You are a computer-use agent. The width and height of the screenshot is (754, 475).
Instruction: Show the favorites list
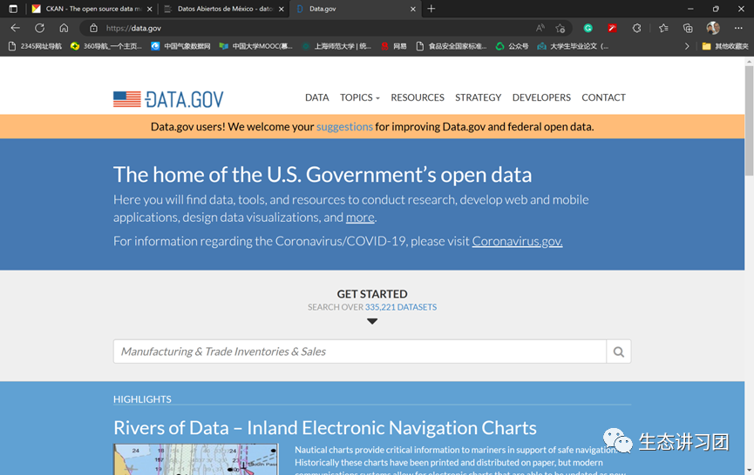click(663, 29)
